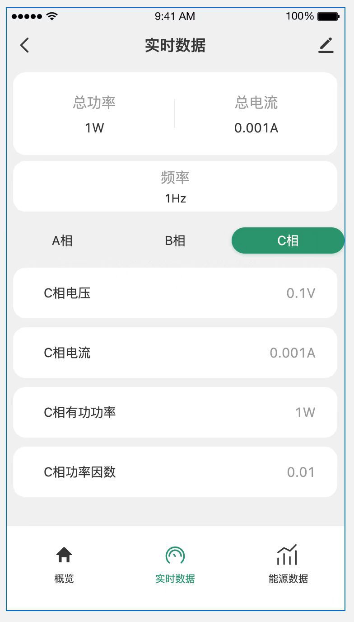354x622 pixels.
Task: Tap the Wi-Fi status icon
Action: 52,16
